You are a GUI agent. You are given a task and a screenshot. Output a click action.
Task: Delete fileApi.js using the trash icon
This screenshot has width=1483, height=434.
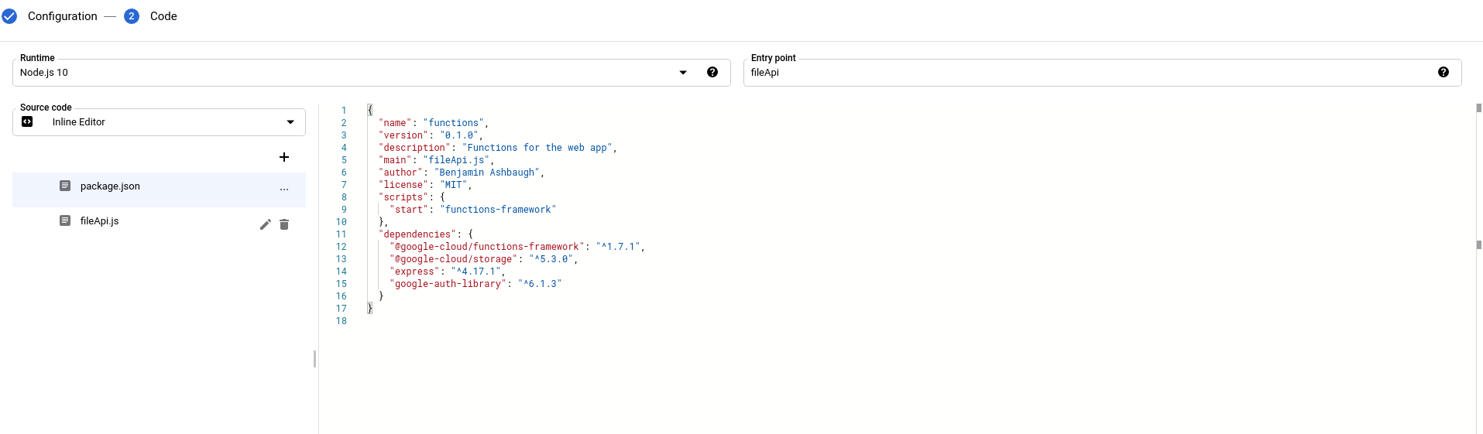(x=284, y=224)
